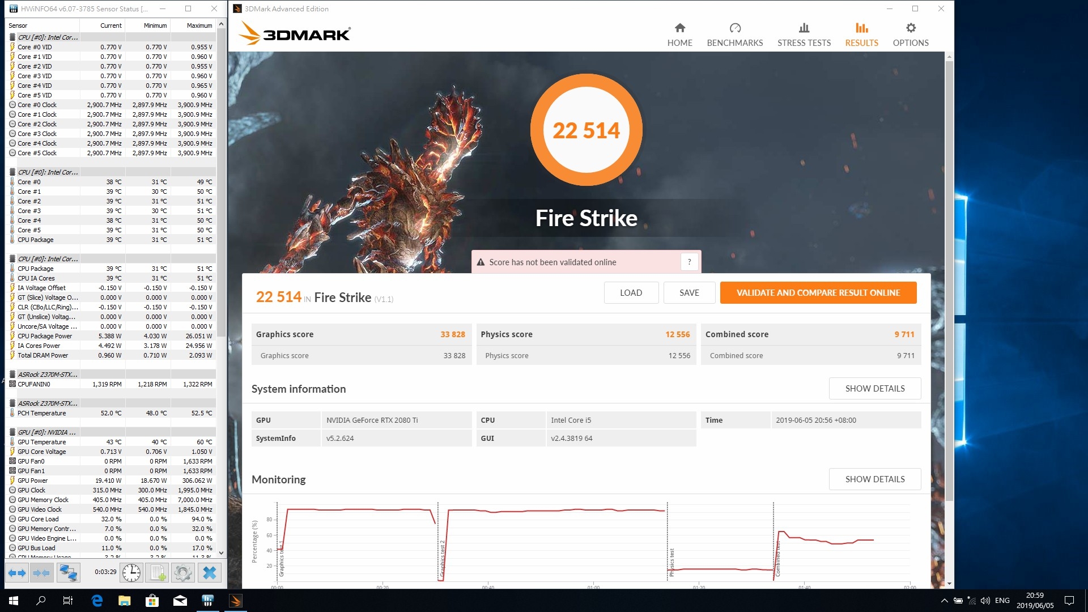The width and height of the screenshot is (1088, 612).
Task: Open HWiNFO sensor settings gear icon
Action: [x=183, y=573]
